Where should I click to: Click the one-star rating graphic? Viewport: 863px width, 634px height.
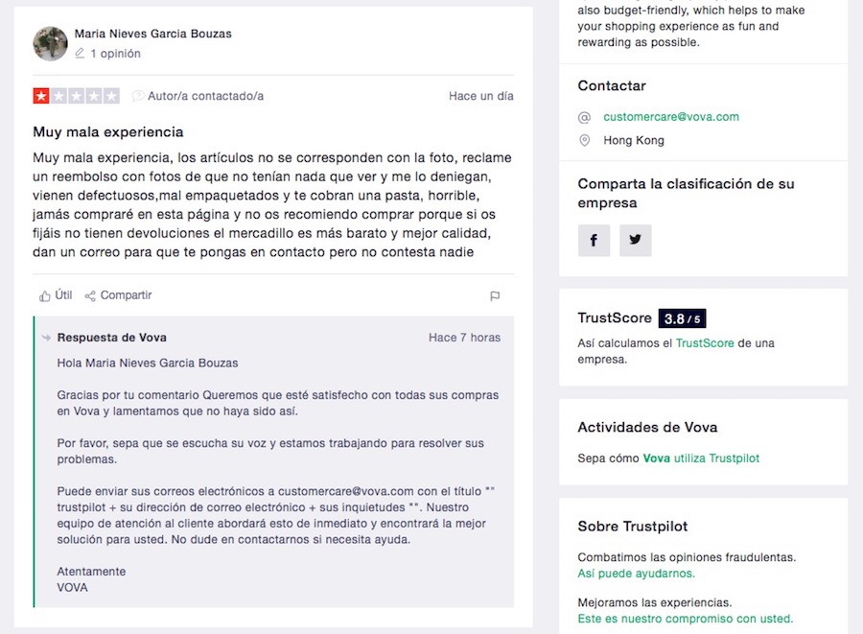tap(77, 96)
